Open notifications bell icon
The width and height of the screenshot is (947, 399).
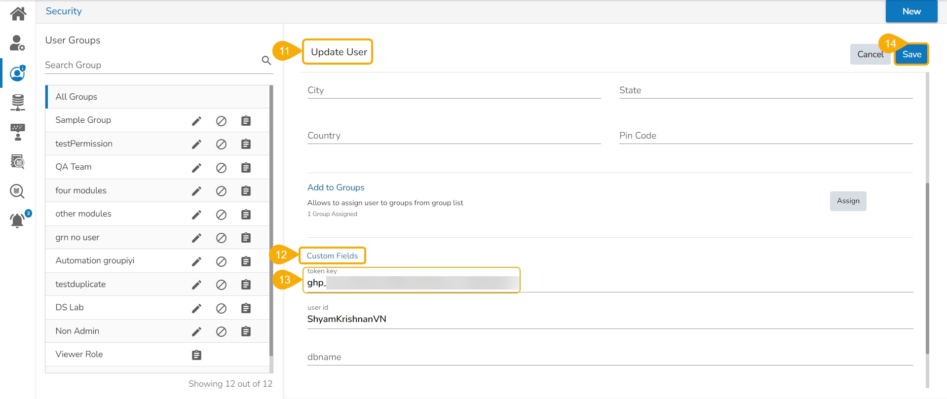click(18, 220)
